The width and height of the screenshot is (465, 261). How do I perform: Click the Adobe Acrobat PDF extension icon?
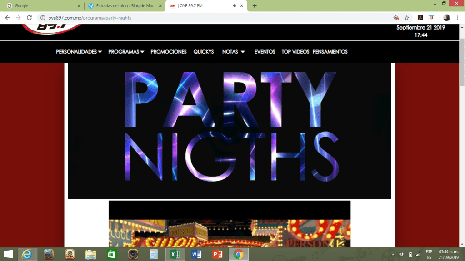[420, 18]
